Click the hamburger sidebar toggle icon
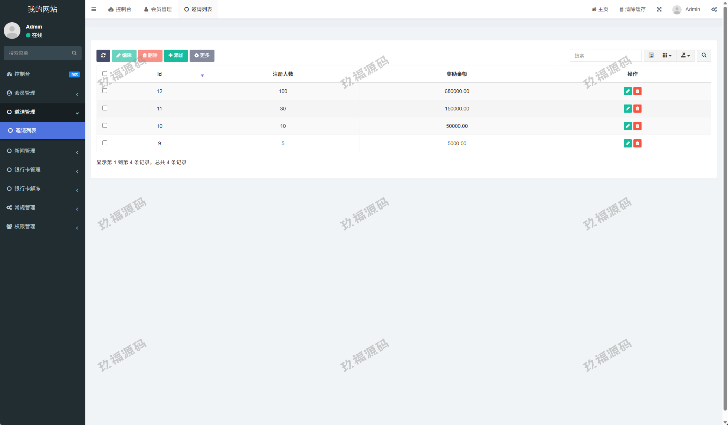This screenshot has width=728, height=425. point(94,9)
